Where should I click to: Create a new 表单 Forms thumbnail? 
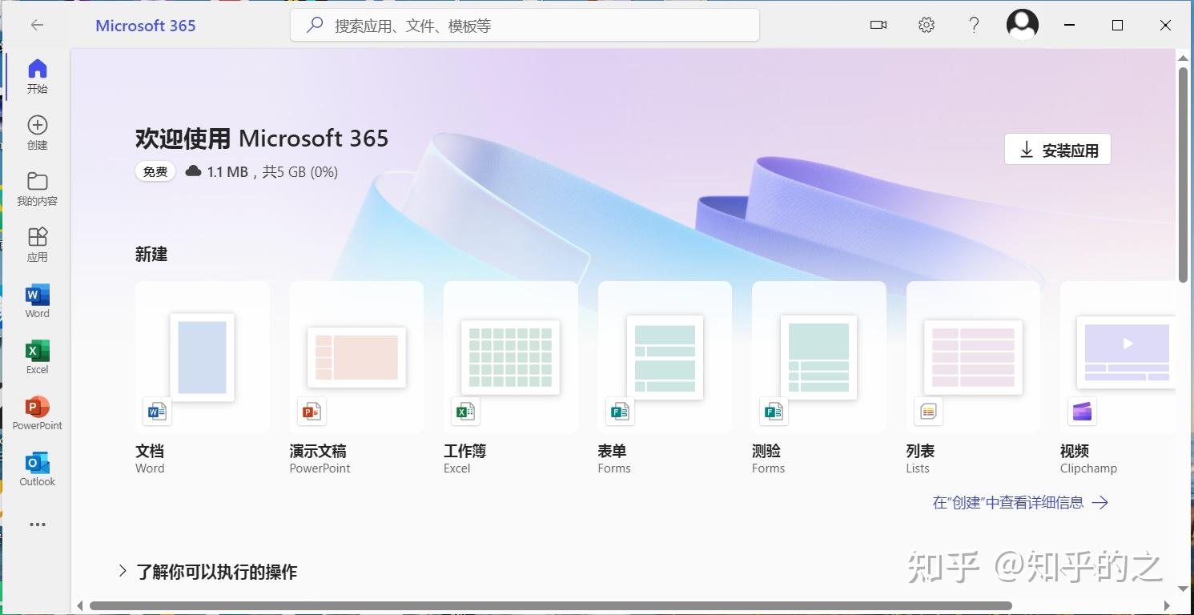tap(665, 357)
